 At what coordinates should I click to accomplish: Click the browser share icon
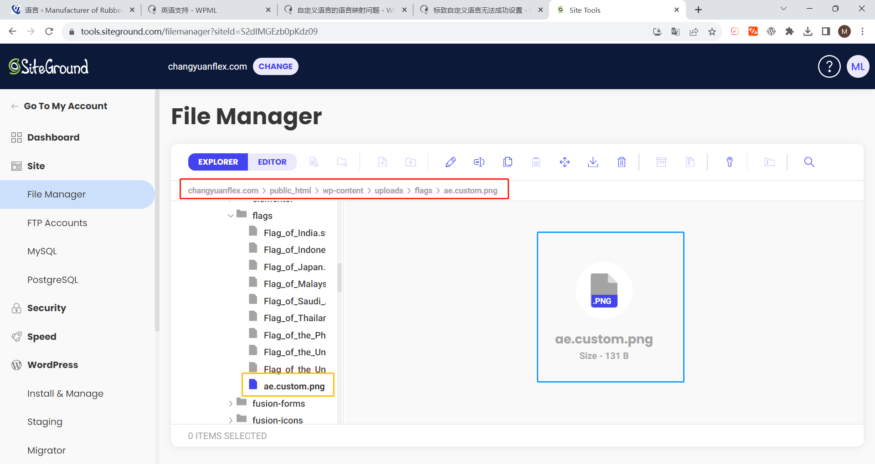click(x=694, y=31)
